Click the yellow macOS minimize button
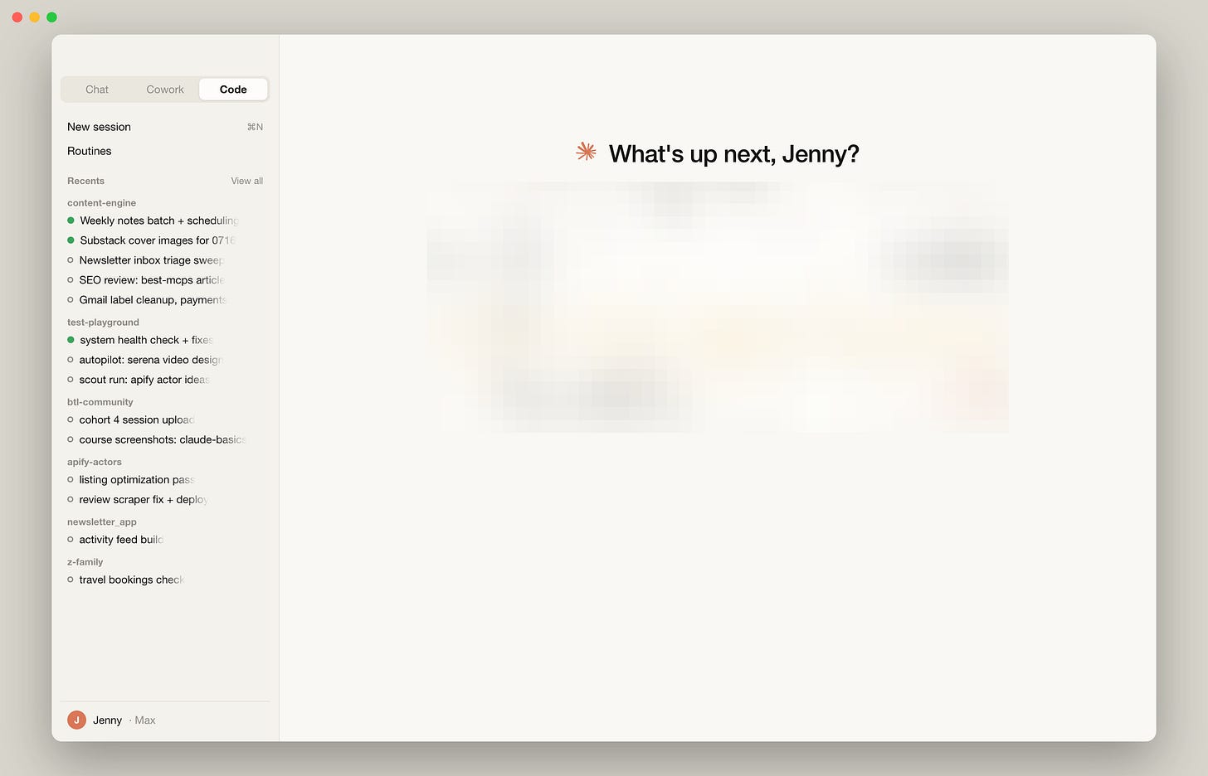Viewport: 1208px width, 776px height. click(x=34, y=17)
